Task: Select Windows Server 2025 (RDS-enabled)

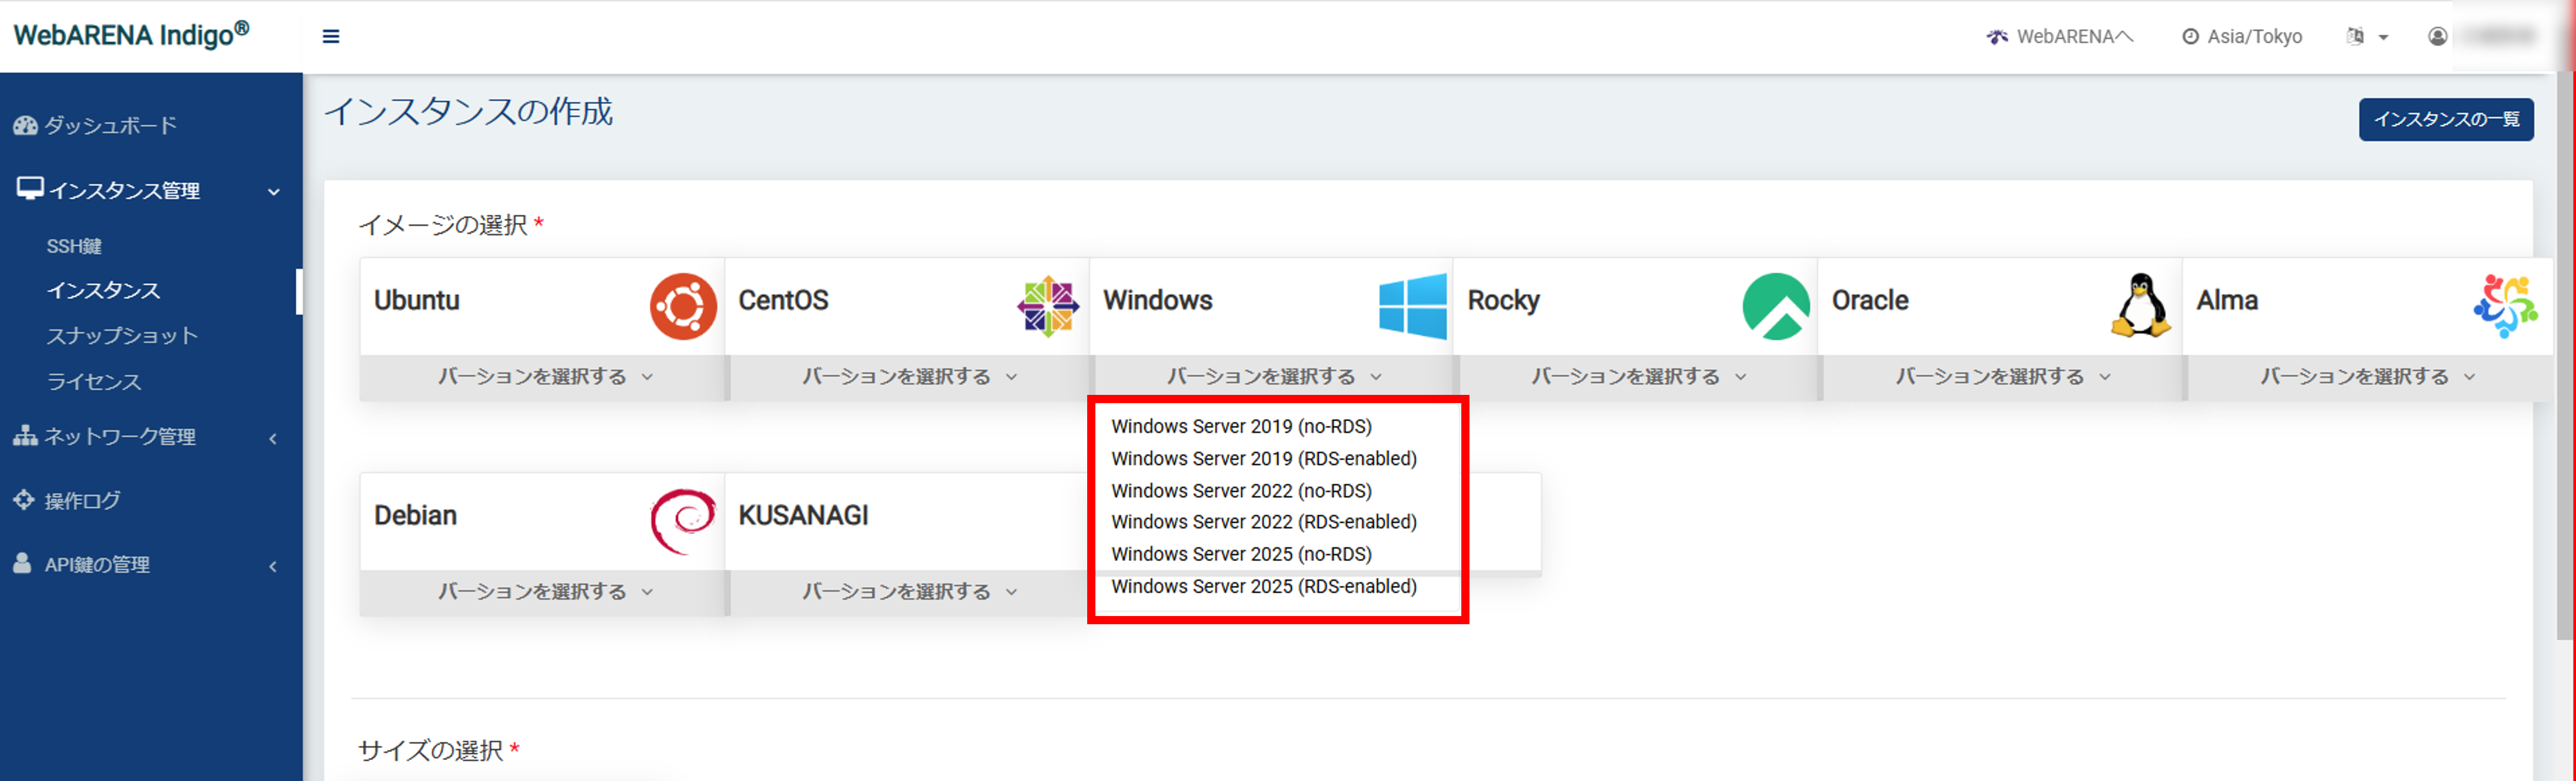Action: pyautogui.click(x=1264, y=586)
